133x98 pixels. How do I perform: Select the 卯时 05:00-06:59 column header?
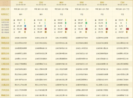[x=82, y=3]
